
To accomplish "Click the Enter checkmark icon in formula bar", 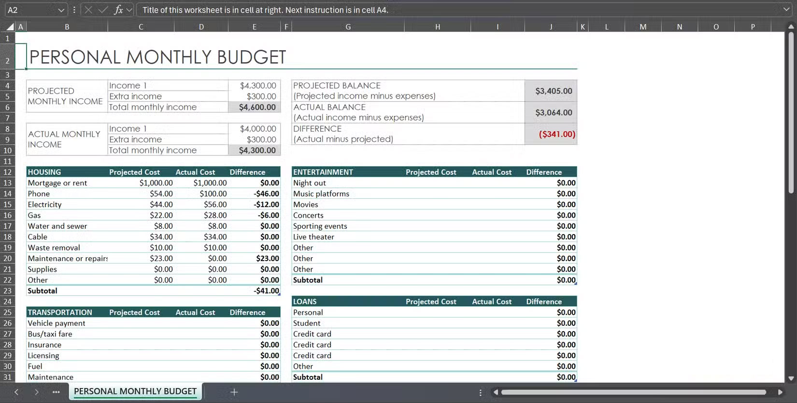I will click(103, 10).
